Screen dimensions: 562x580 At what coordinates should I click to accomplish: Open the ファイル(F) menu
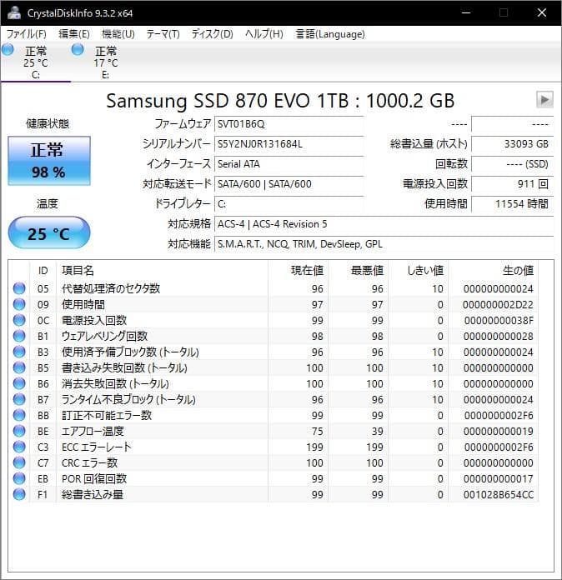coord(27,34)
